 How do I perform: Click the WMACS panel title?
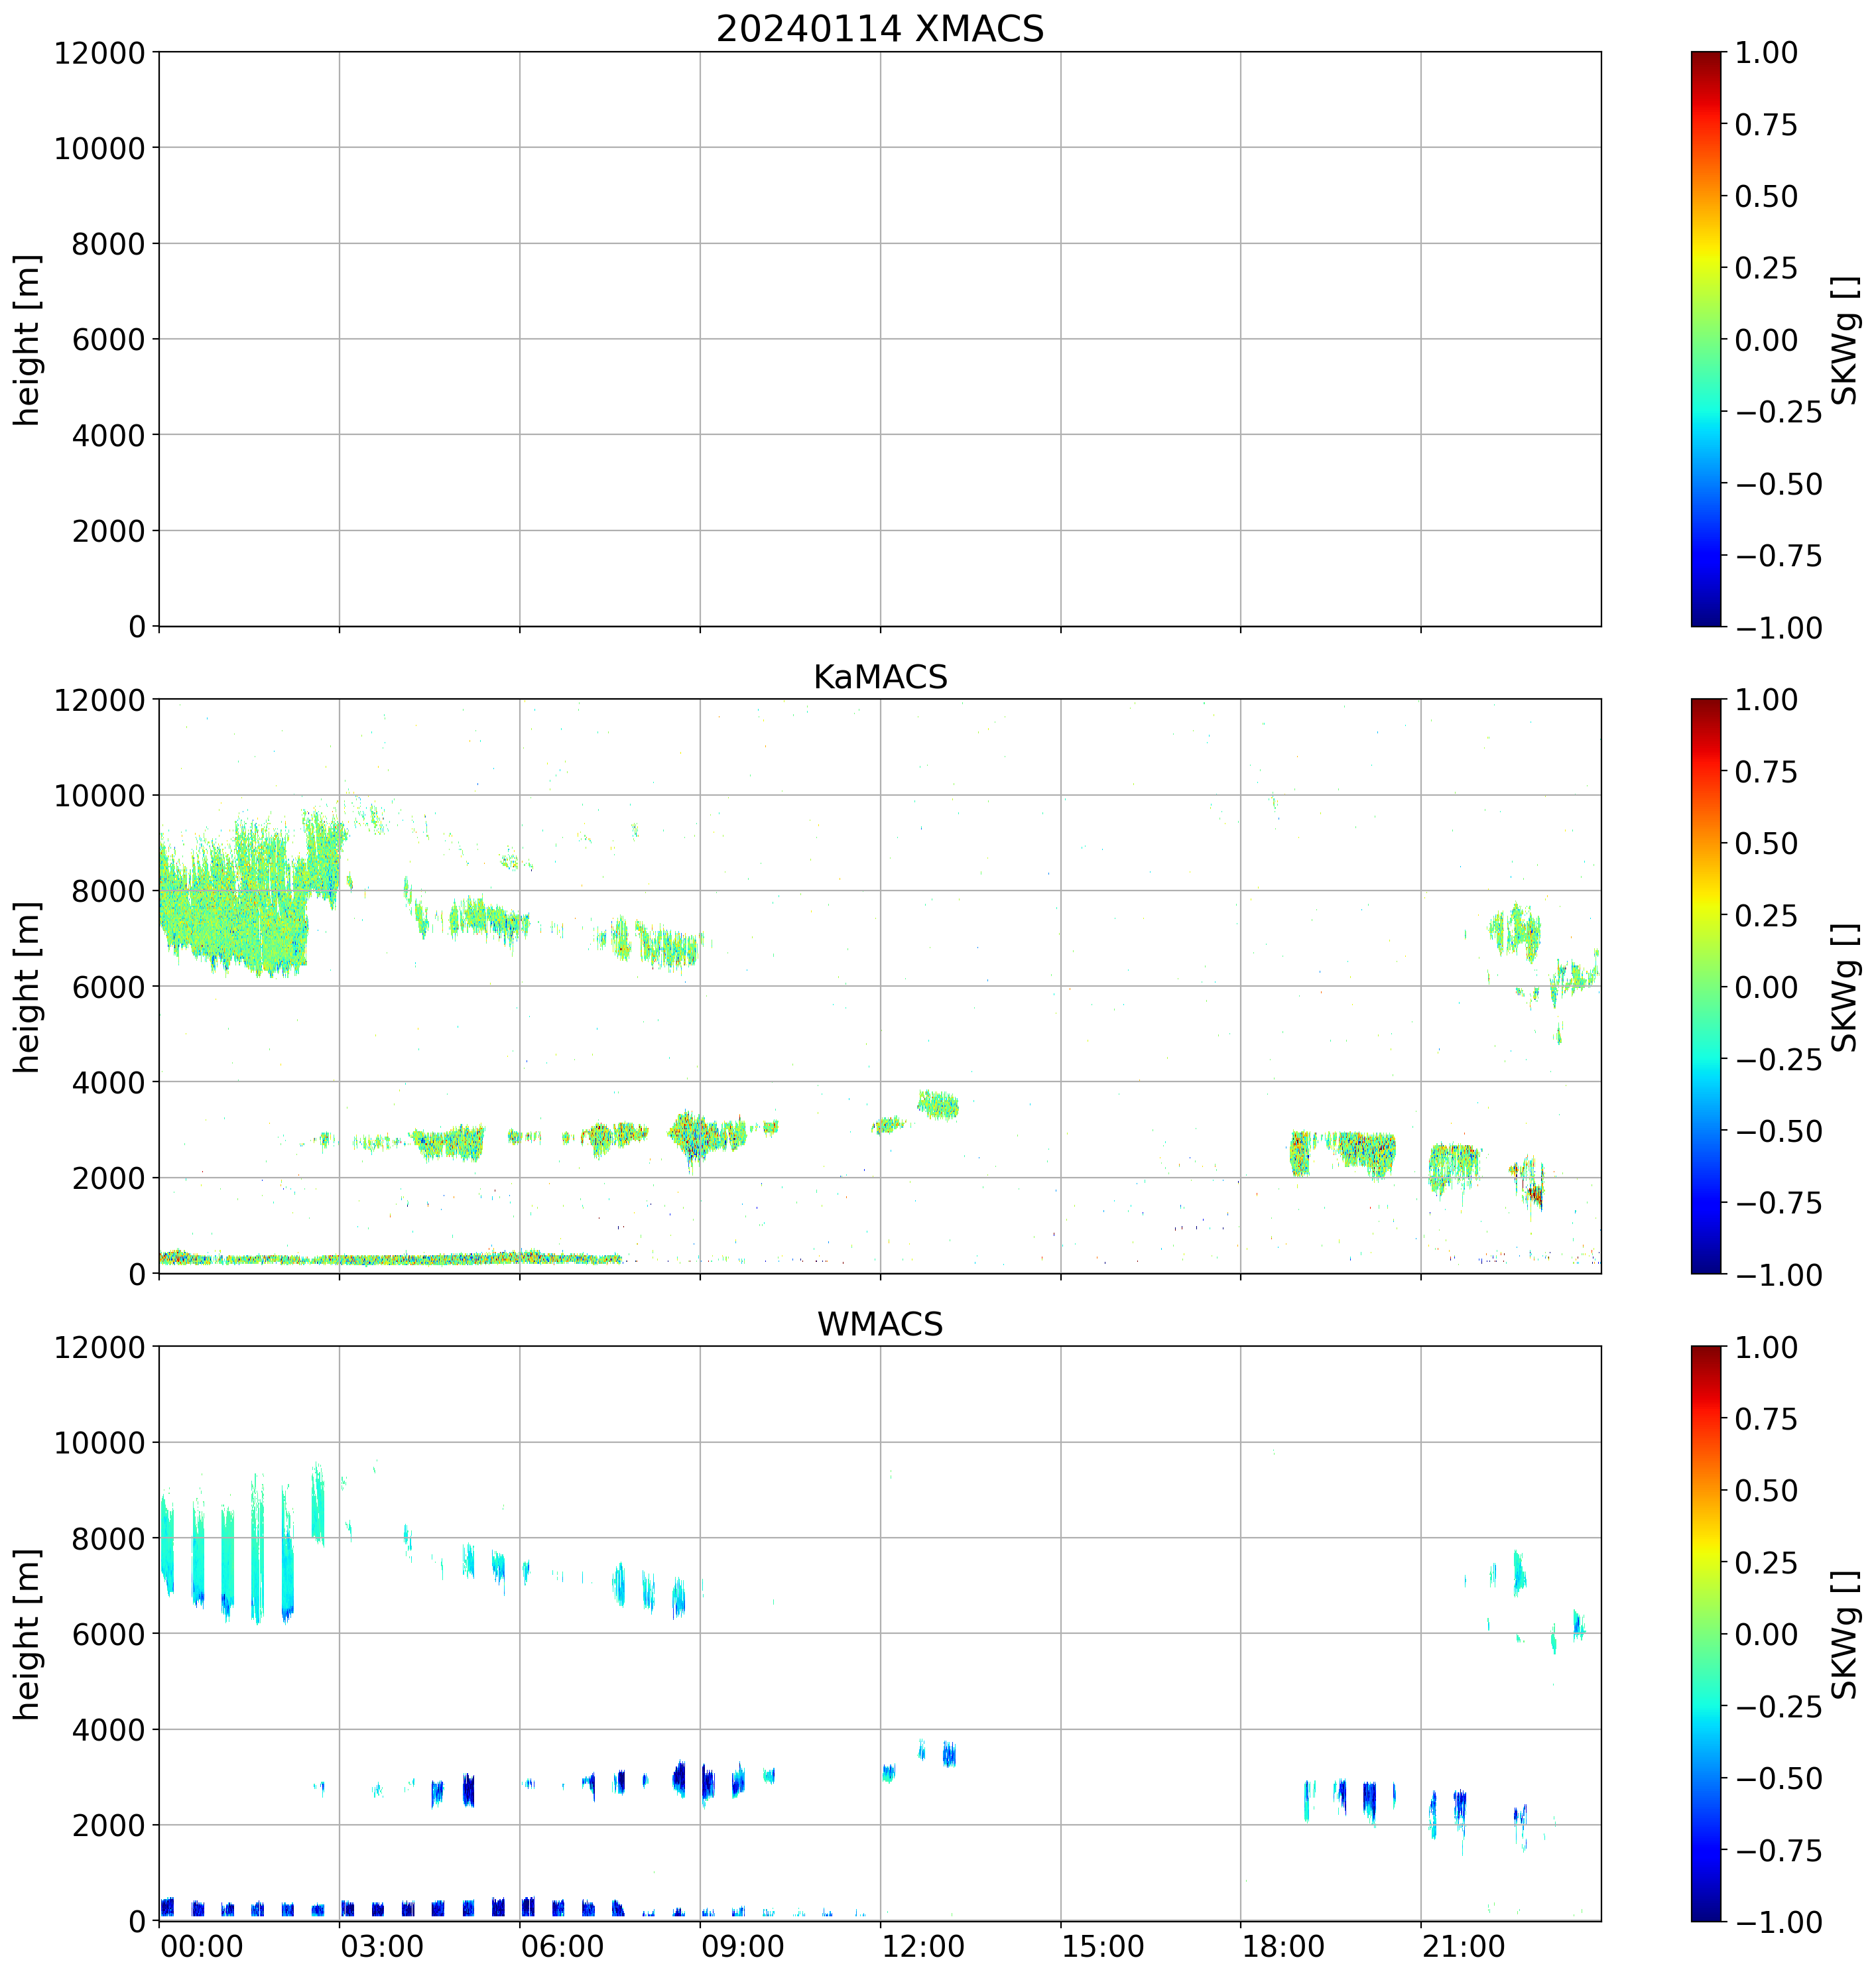[x=879, y=1324]
